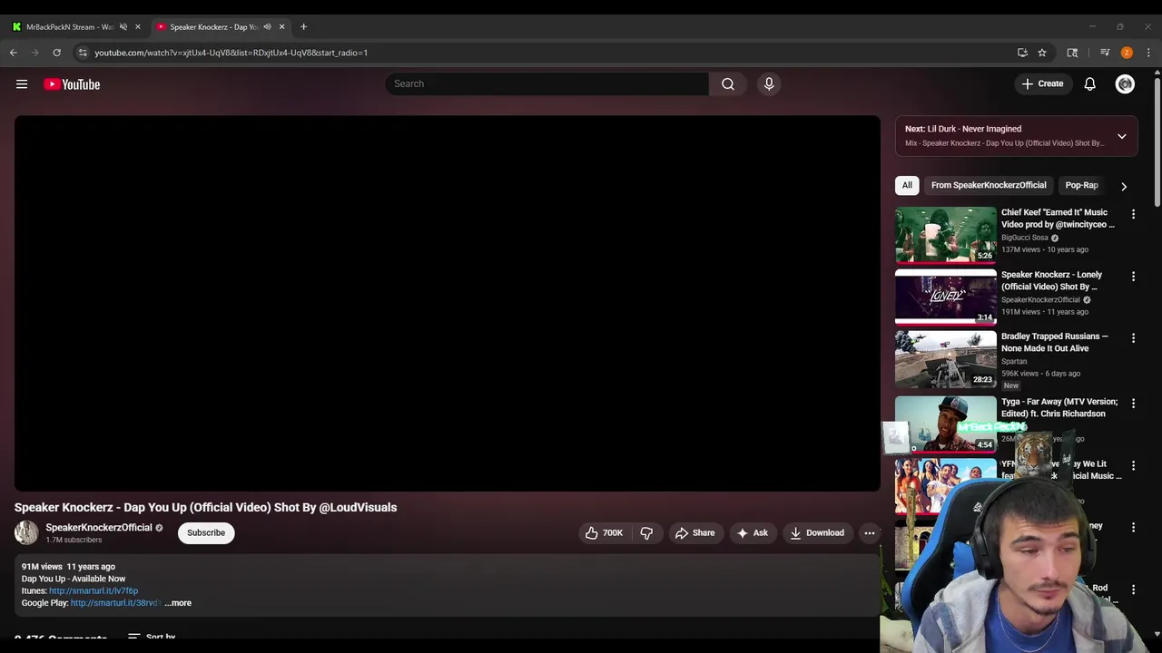Reload the page in the browser
The height and width of the screenshot is (653, 1162).
pyautogui.click(x=56, y=53)
